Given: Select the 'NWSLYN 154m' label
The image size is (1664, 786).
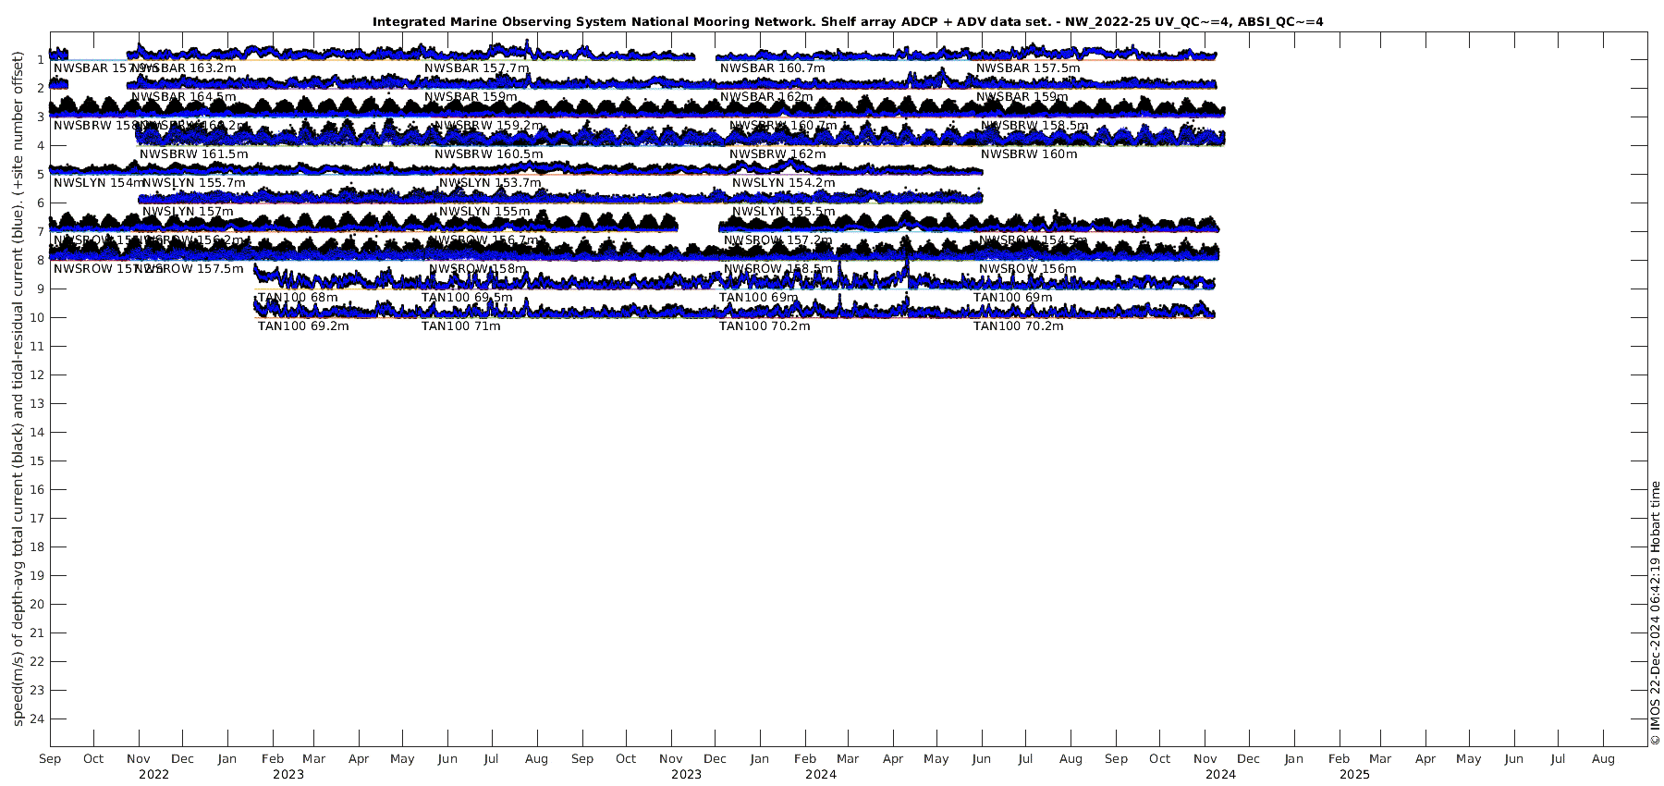Looking at the screenshot, I should (x=98, y=183).
